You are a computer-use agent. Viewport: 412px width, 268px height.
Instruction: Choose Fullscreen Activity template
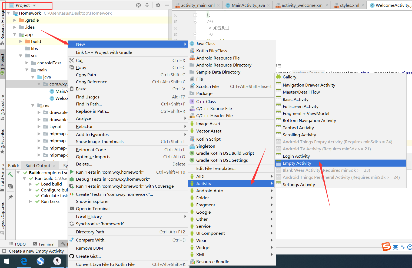[x=340, y=106]
